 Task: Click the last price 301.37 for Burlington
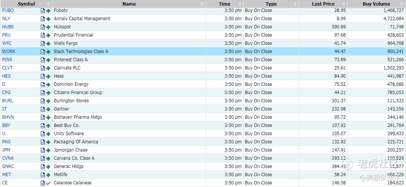click(339, 101)
